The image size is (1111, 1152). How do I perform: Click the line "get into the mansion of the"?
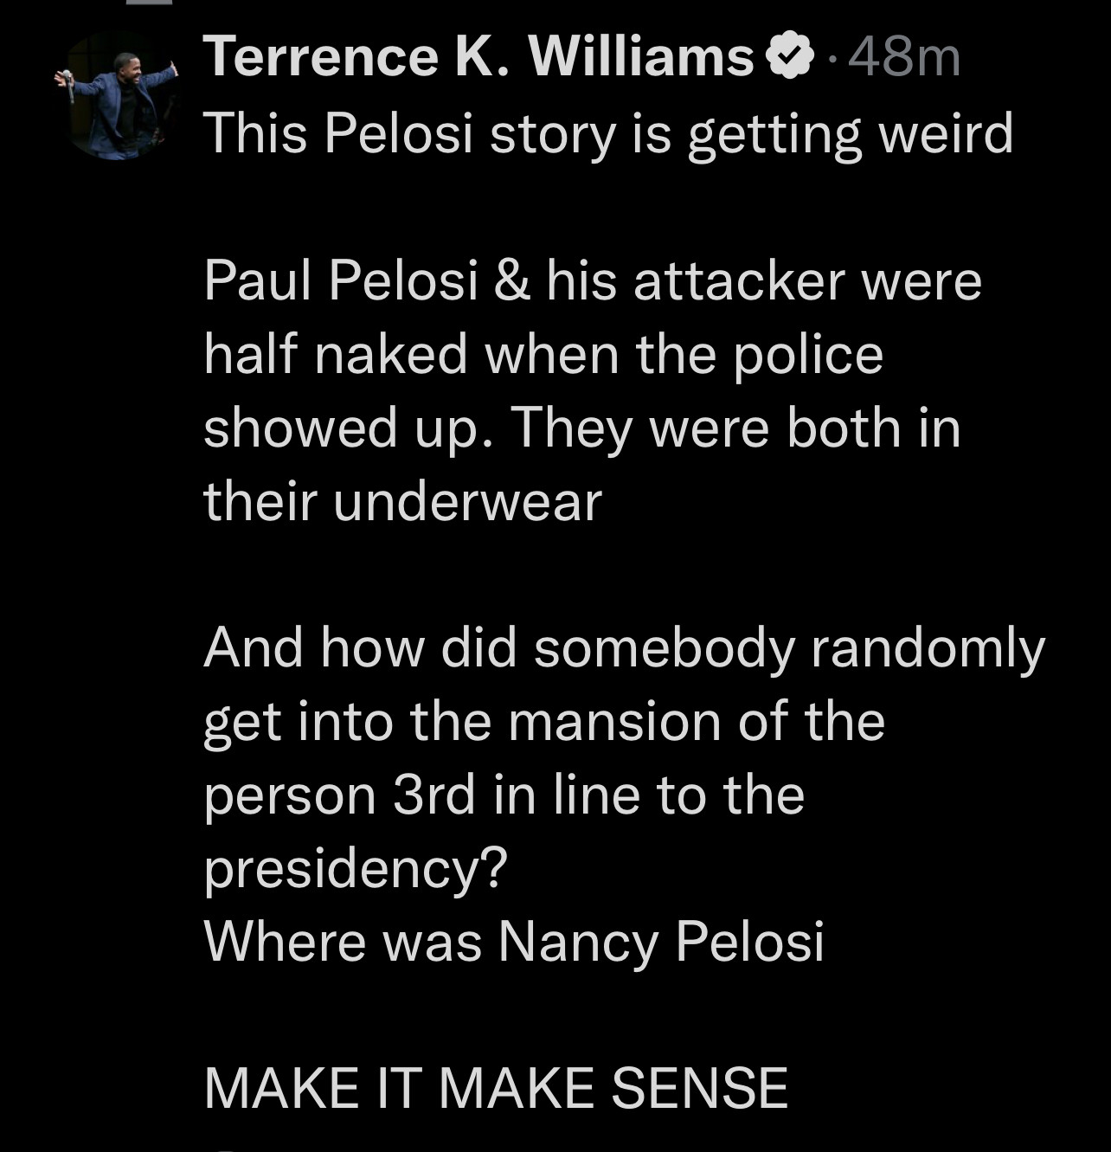[x=544, y=721]
